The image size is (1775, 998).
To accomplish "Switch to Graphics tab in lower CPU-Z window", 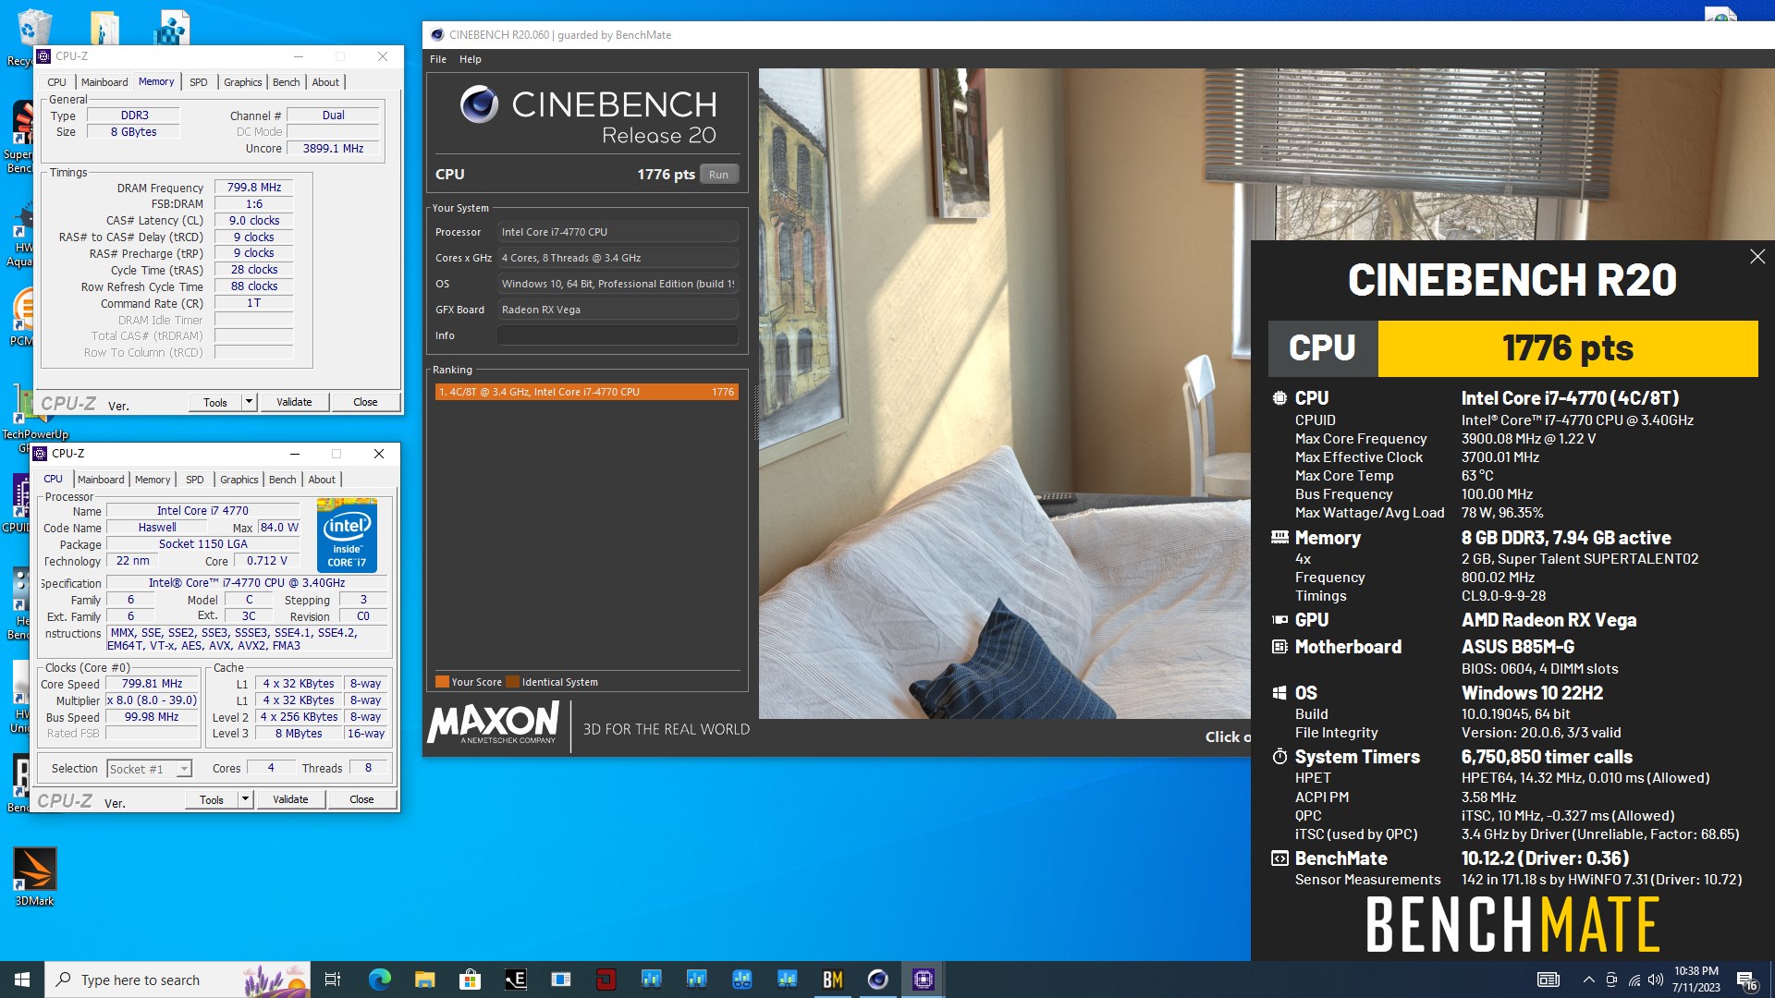I will (239, 480).
